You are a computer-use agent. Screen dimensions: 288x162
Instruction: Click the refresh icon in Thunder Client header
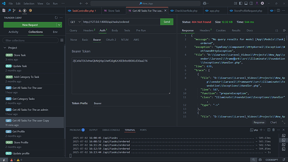pyautogui.click(x=56, y=18)
